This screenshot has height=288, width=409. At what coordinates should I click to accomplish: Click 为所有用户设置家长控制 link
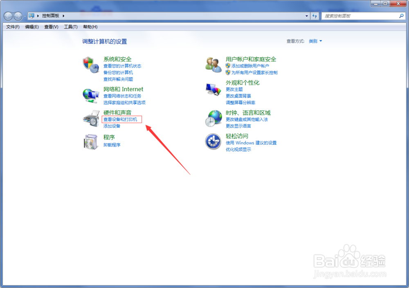[x=254, y=72]
